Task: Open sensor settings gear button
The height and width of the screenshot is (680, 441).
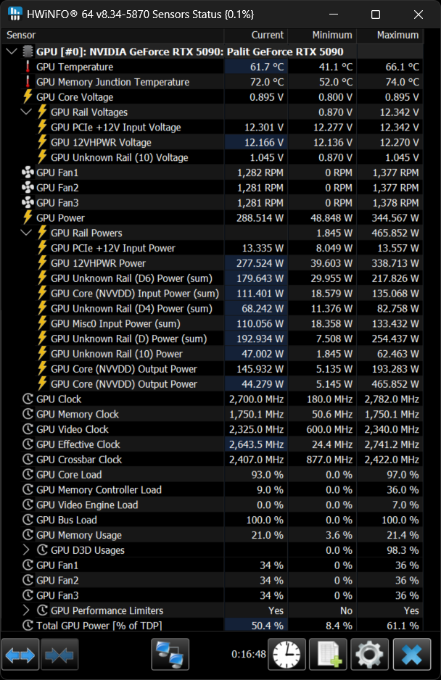Action: 369,655
